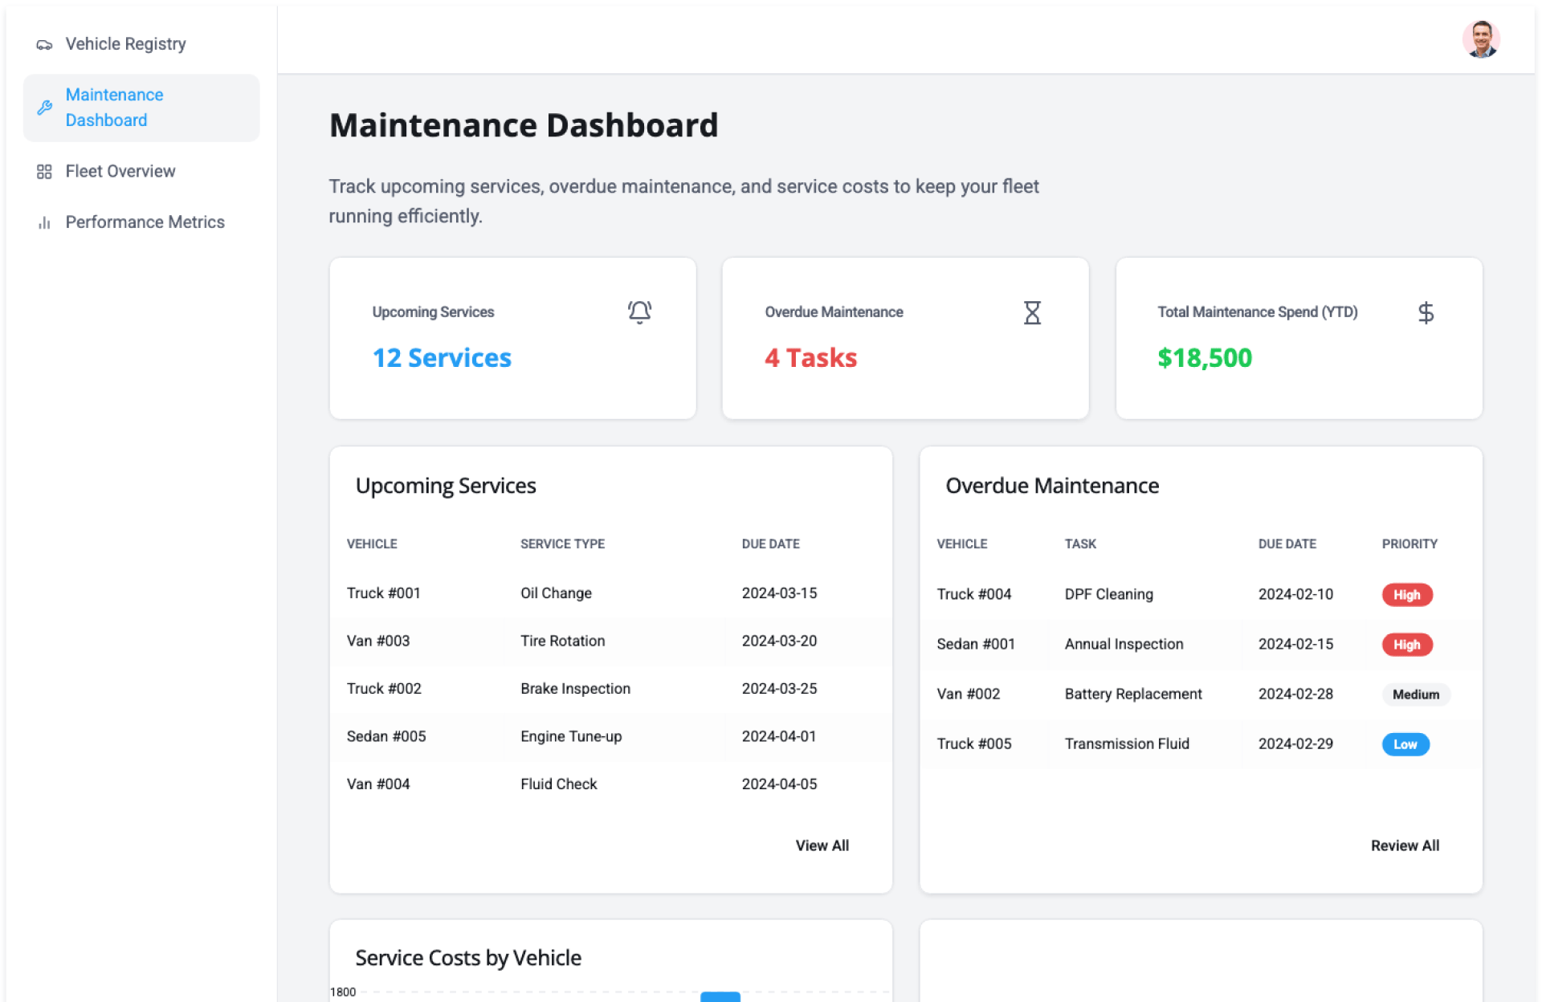Click the Performance Metrics bar chart icon
This screenshot has width=1542, height=1002.
coord(44,222)
